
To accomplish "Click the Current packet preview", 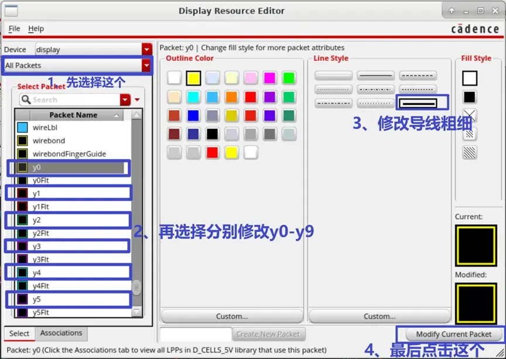I will [476, 246].
